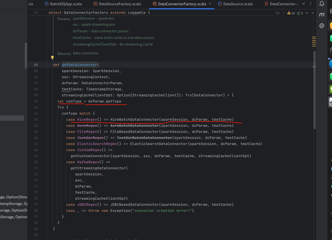332x240 pixels.
Task: Click the TimestampStorage type on line 58
Action: tap(104, 89)
